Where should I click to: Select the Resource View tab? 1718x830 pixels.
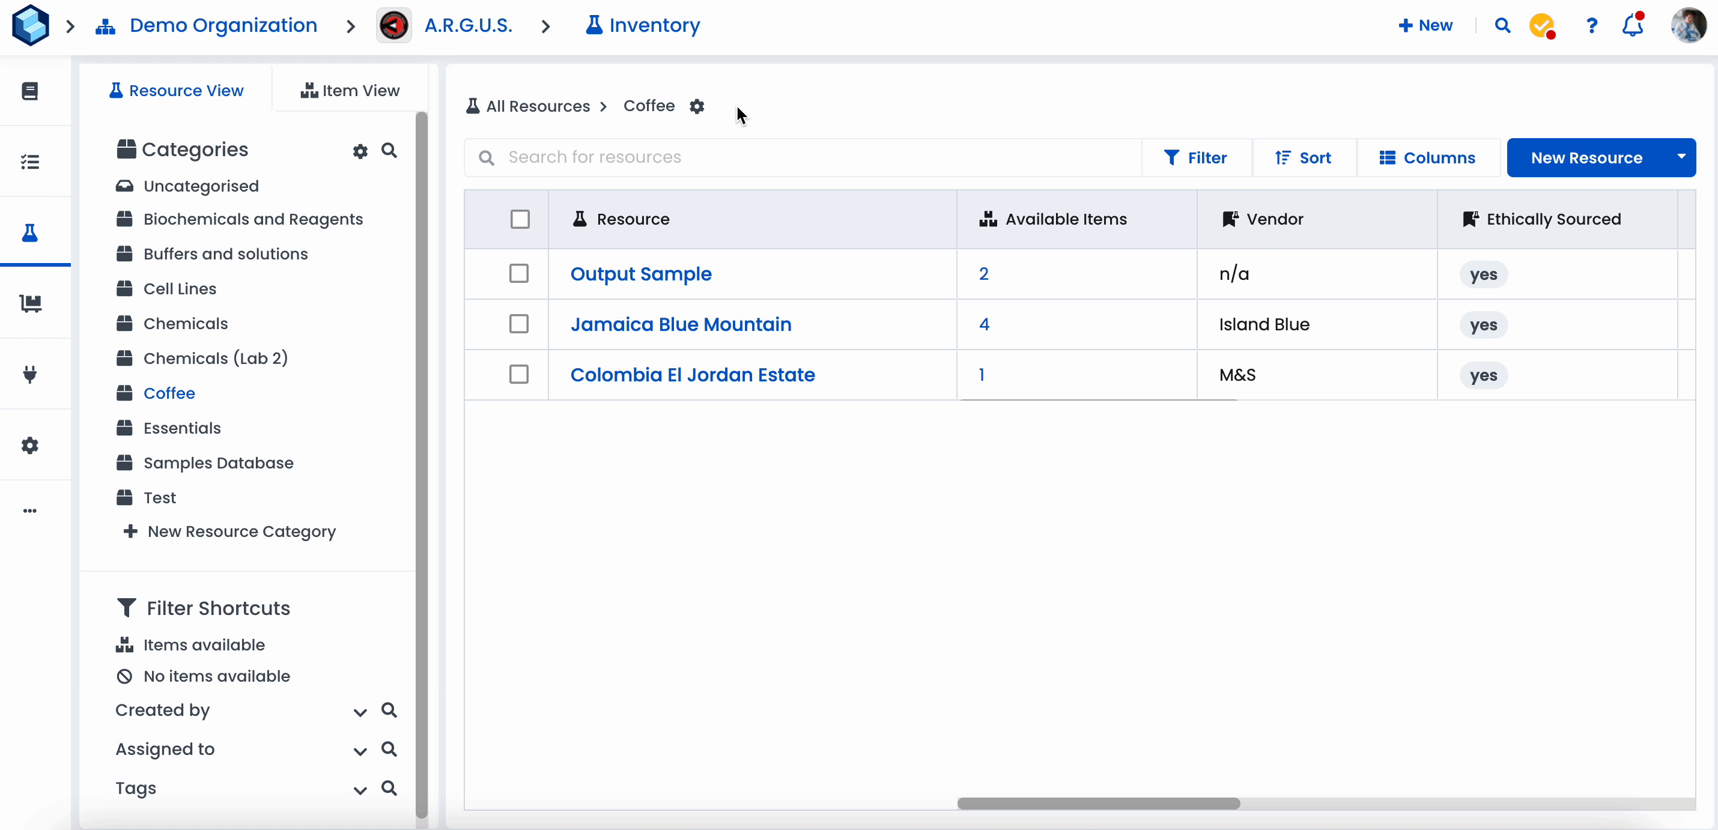pyautogui.click(x=177, y=91)
